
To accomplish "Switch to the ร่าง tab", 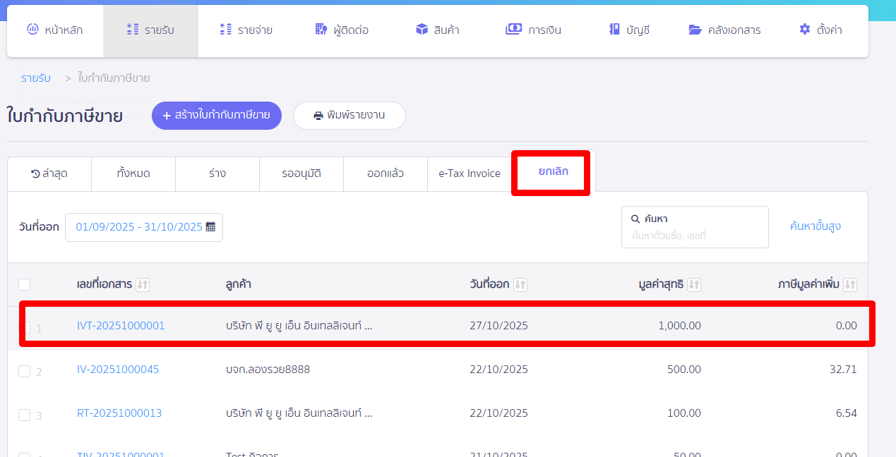I will tap(217, 173).
